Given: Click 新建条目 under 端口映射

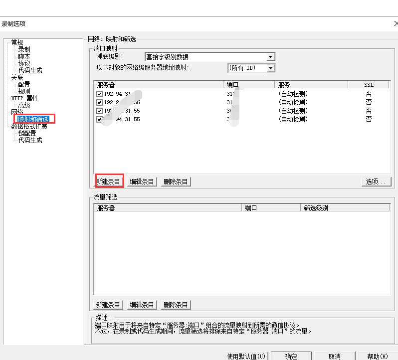Looking at the screenshot, I should [x=108, y=181].
